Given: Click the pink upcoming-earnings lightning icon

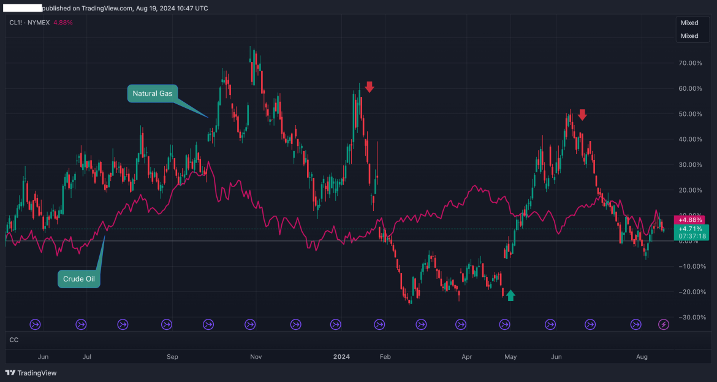Looking at the screenshot, I should click(x=664, y=324).
